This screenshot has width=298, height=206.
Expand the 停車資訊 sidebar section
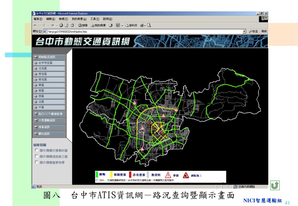tap(49, 127)
